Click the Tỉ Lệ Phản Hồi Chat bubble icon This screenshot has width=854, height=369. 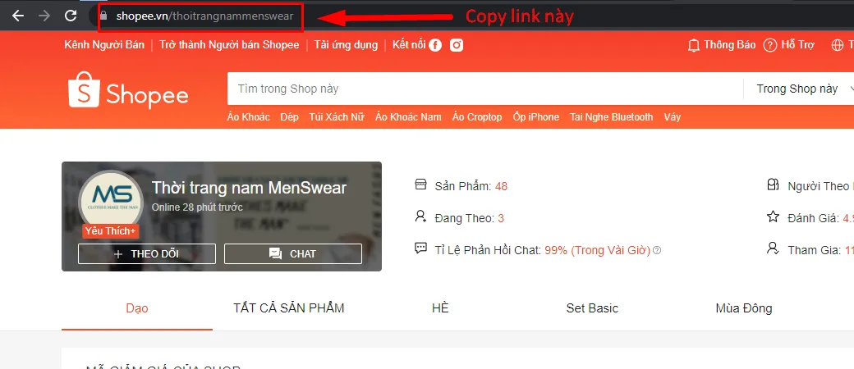tap(420, 248)
